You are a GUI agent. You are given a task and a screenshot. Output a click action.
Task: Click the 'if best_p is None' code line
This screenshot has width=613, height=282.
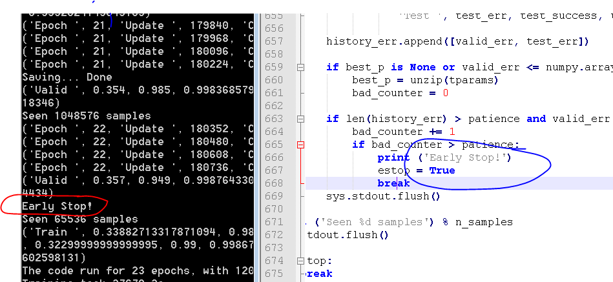click(x=469, y=67)
